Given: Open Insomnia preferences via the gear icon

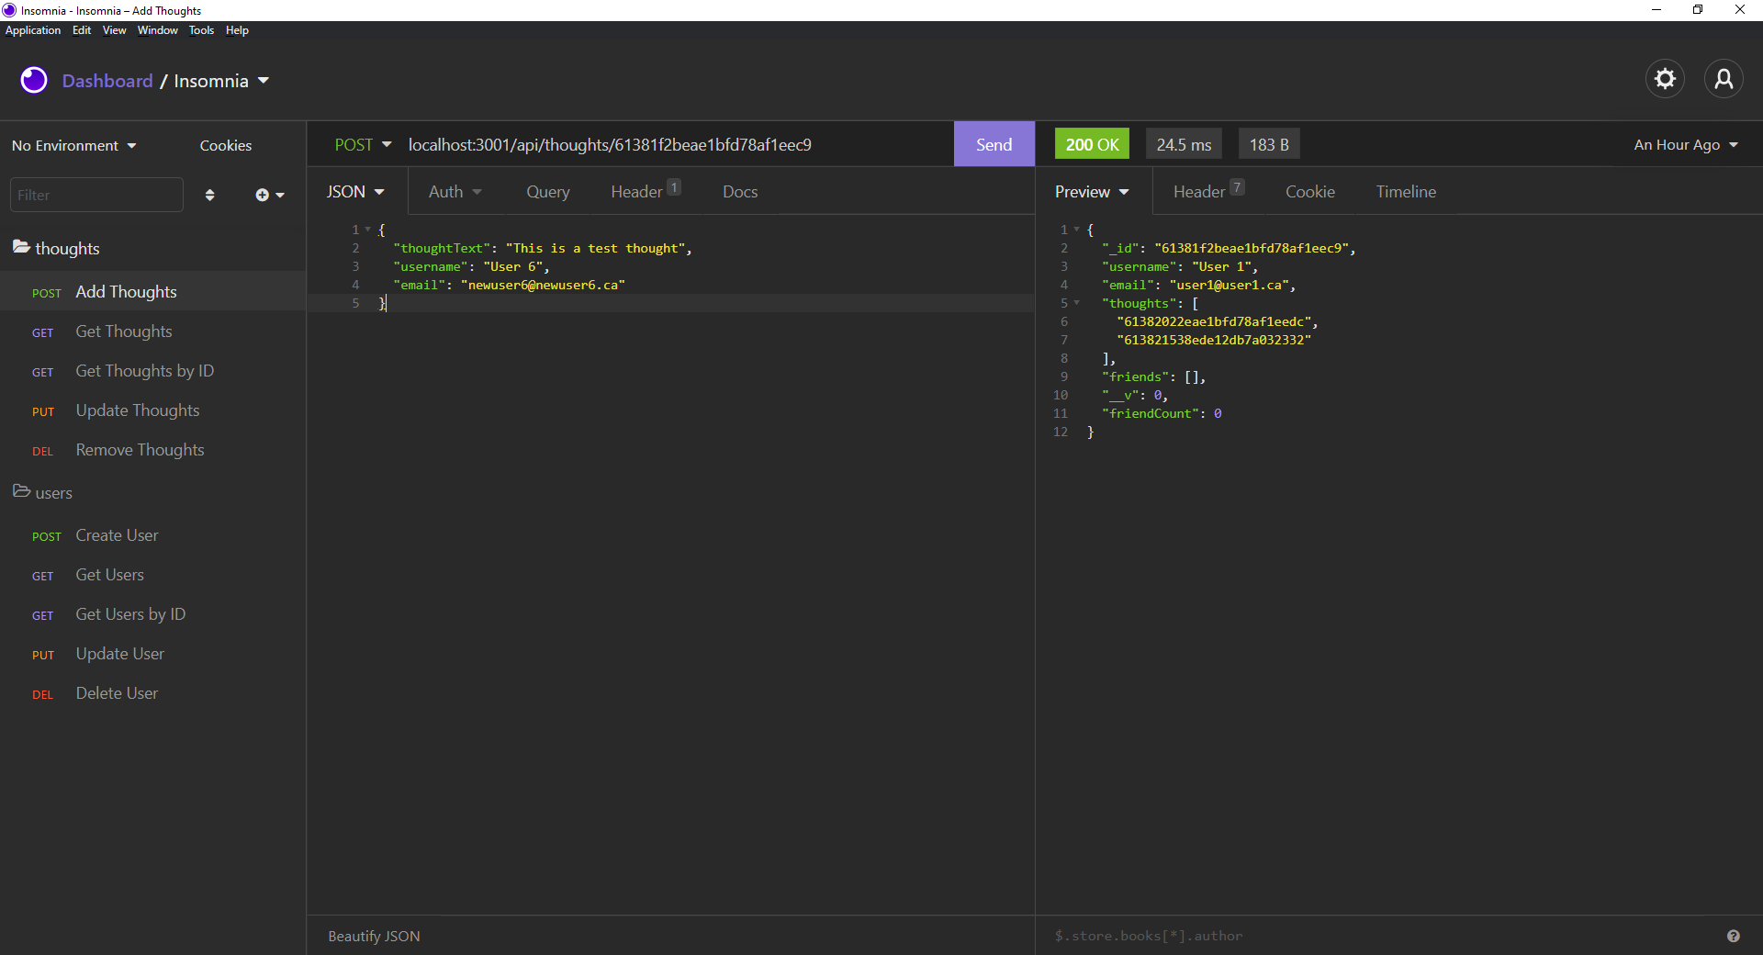Looking at the screenshot, I should click(1665, 79).
